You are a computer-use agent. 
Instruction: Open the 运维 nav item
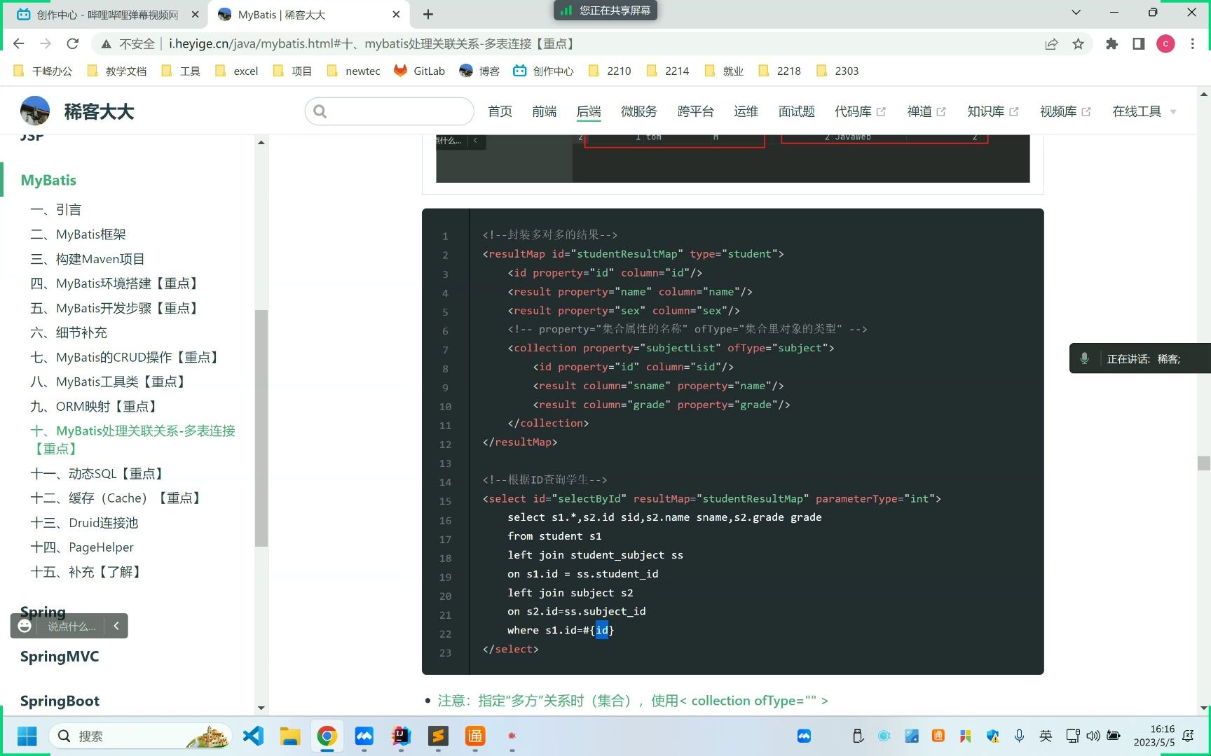click(746, 111)
